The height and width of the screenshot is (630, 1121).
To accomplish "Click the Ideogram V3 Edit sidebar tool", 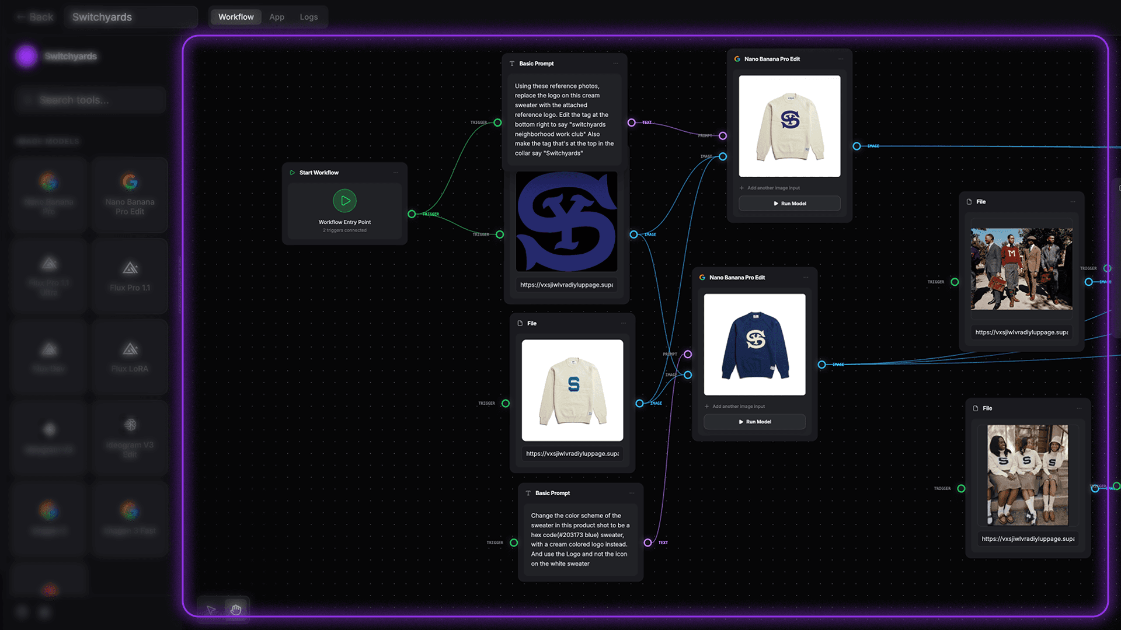I will (x=130, y=437).
